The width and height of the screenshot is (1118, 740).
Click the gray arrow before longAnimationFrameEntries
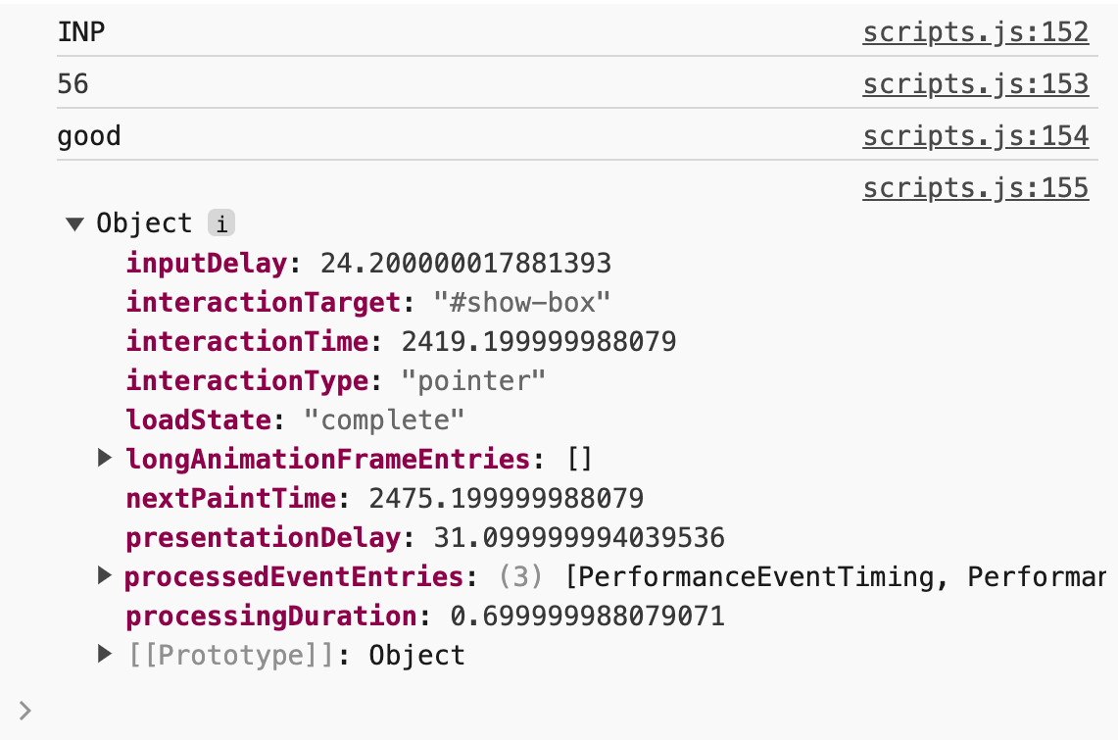tap(104, 459)
